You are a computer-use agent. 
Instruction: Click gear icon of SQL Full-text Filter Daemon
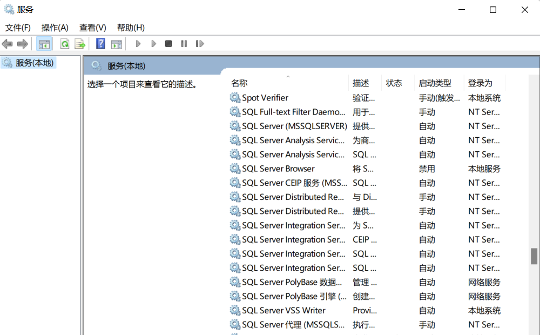pyautogui.click(x=235, y=112)
